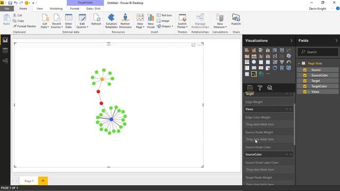Viewport: 340px width, 191px height.
Task: Uncheck the SourceColor field
Action: pos(305,75)
